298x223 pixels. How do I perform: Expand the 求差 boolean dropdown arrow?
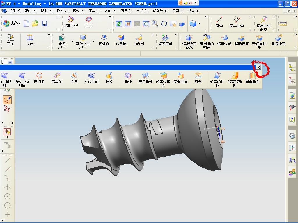[x=72, y=41]
